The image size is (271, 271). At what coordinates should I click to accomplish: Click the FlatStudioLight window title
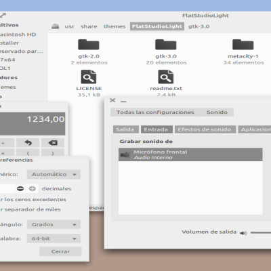[205, 16]
